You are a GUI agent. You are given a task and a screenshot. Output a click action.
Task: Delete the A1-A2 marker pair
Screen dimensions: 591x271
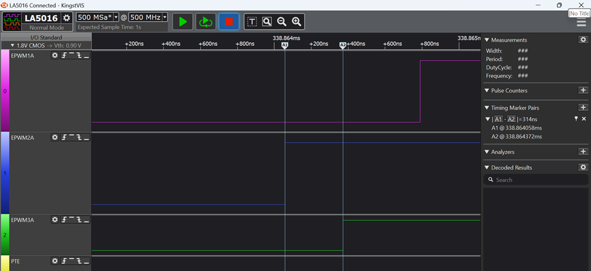point(584,119)
